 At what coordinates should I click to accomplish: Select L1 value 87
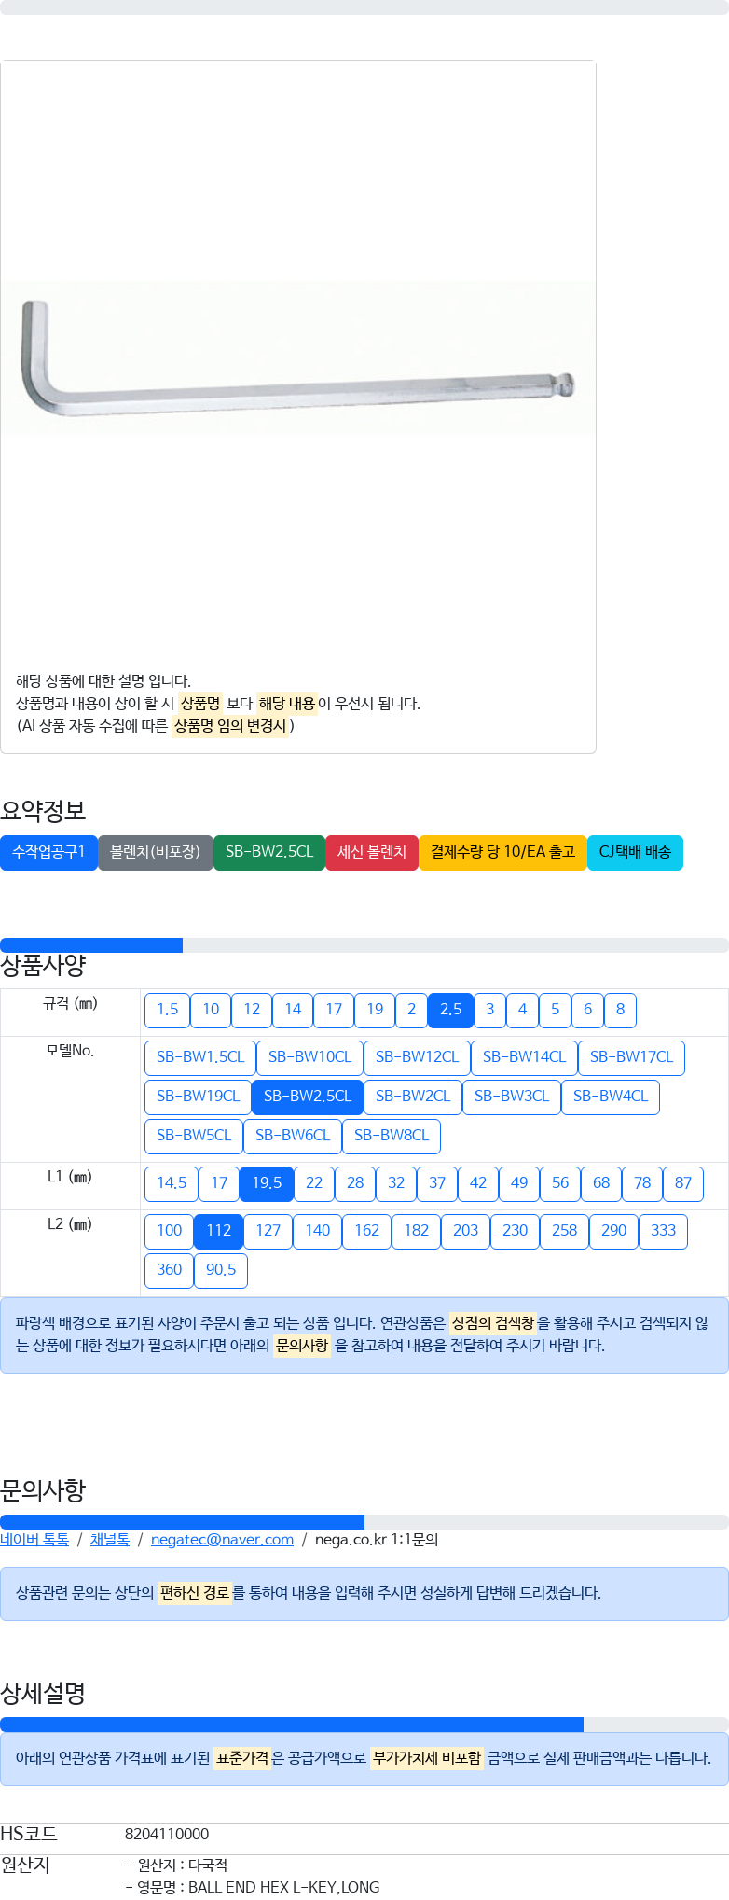(682, 1183)
